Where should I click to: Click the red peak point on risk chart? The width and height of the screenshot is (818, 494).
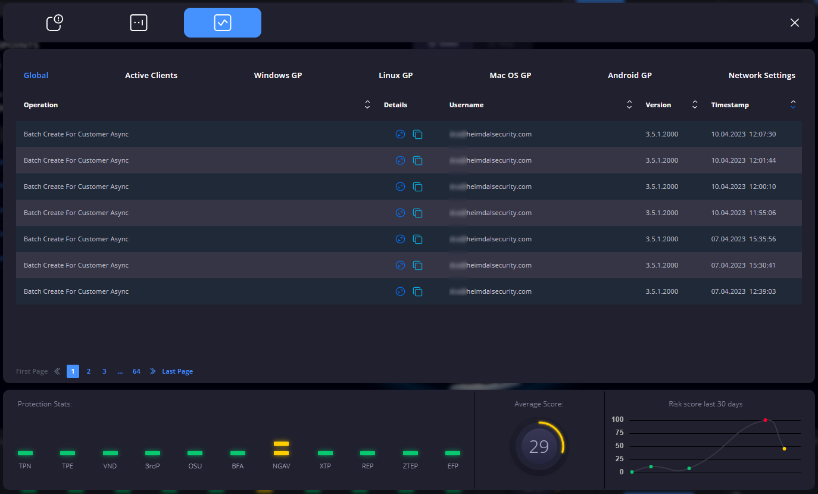(x=765, y=420)
